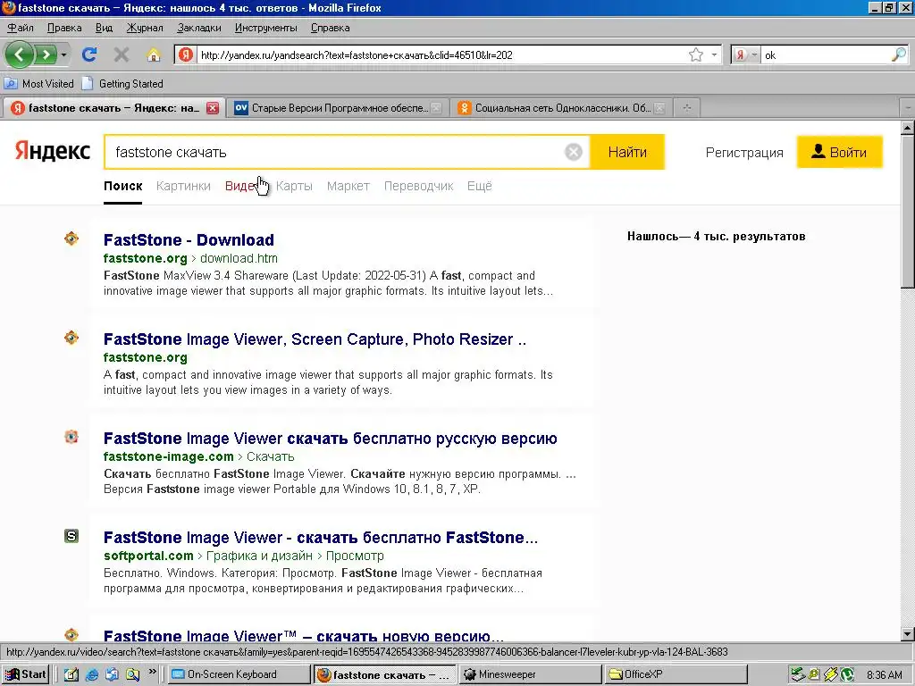This screenshot has height=686, width=915.
Task: Open the Закладки menu
Action: pos(199,28)
